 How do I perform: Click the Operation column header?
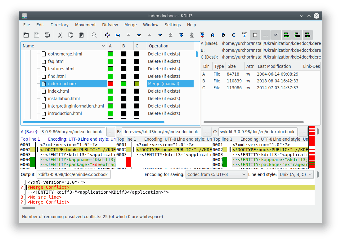pos(170,46)
